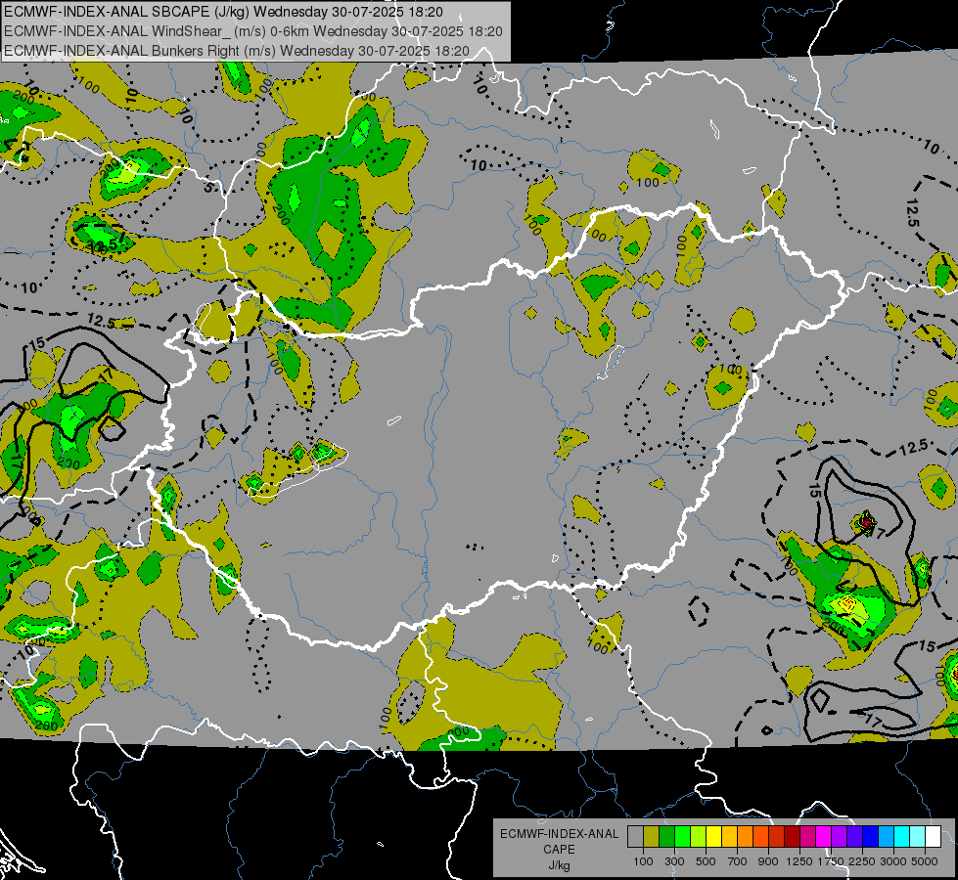Click the 1750 value under the legend
958x880 pixels.
(x=831, y=861)
